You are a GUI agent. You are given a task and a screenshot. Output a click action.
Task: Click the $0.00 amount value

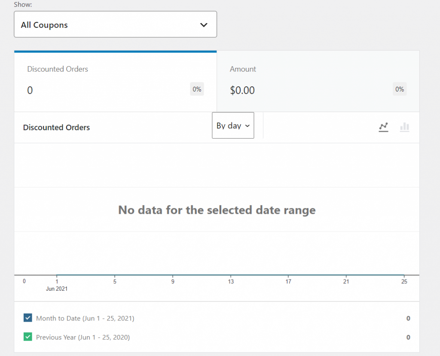click(x=242, y=91)
